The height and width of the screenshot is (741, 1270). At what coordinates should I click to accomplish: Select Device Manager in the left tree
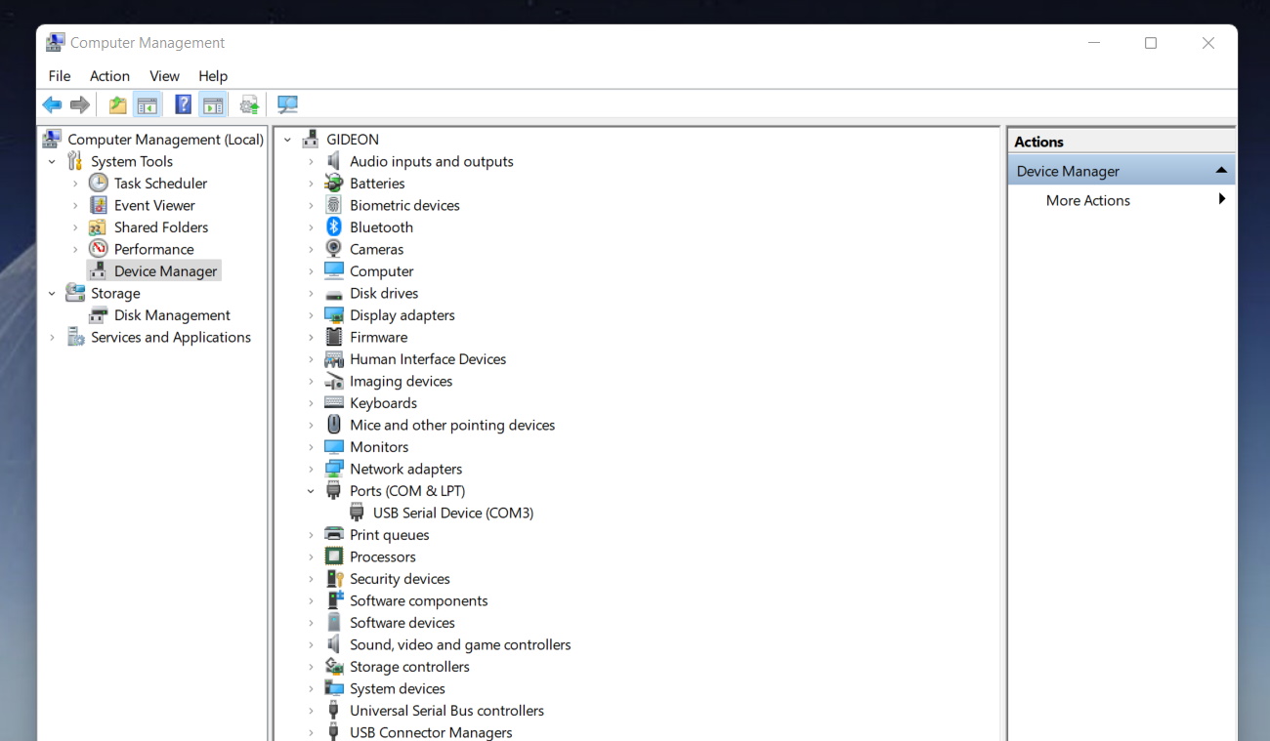pyautogui.click(x=162, y=270)
